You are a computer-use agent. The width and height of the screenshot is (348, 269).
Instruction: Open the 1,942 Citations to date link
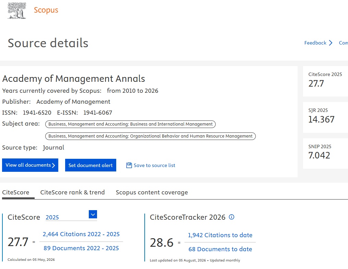[220, 235]
